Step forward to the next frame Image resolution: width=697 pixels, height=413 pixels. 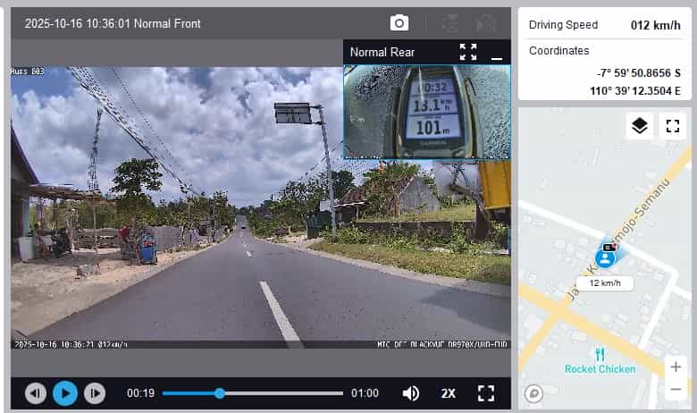coord(95,393)
